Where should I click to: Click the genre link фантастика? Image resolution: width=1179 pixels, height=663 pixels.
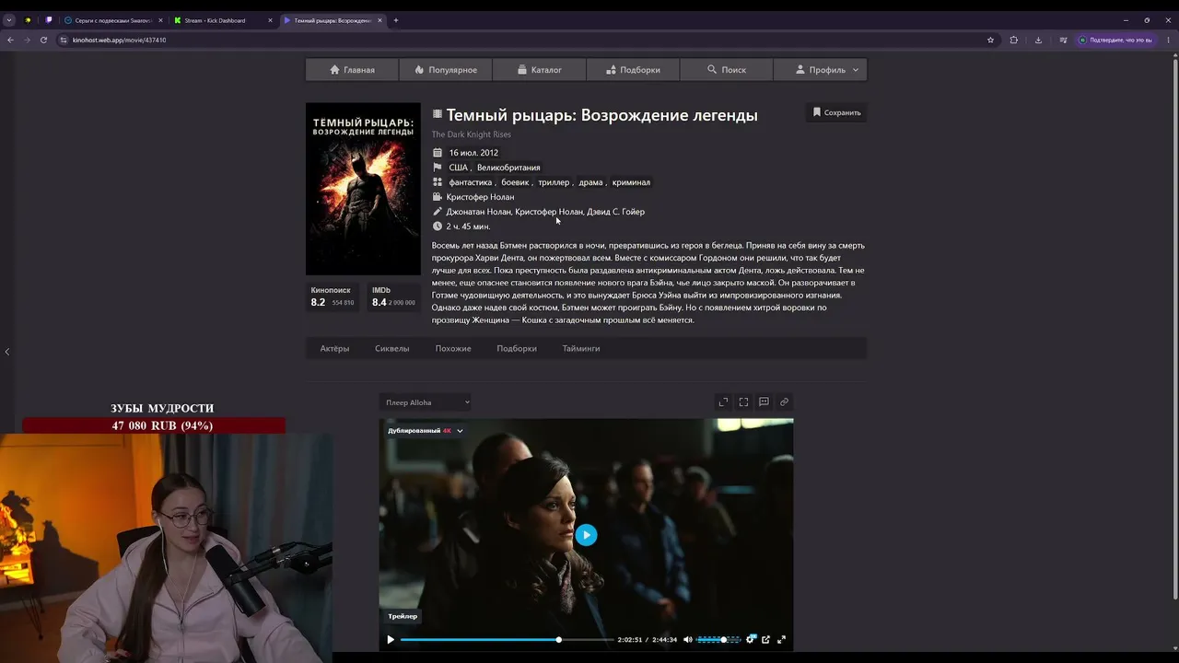471,182
